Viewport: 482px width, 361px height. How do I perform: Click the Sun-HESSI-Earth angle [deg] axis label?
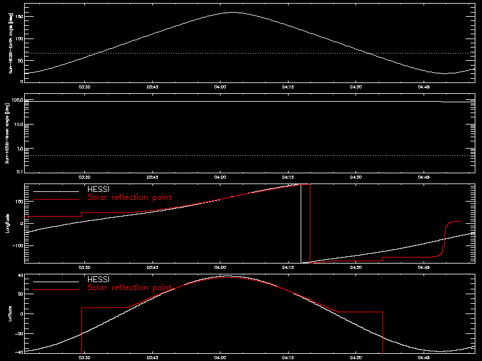tap(11, 43)
